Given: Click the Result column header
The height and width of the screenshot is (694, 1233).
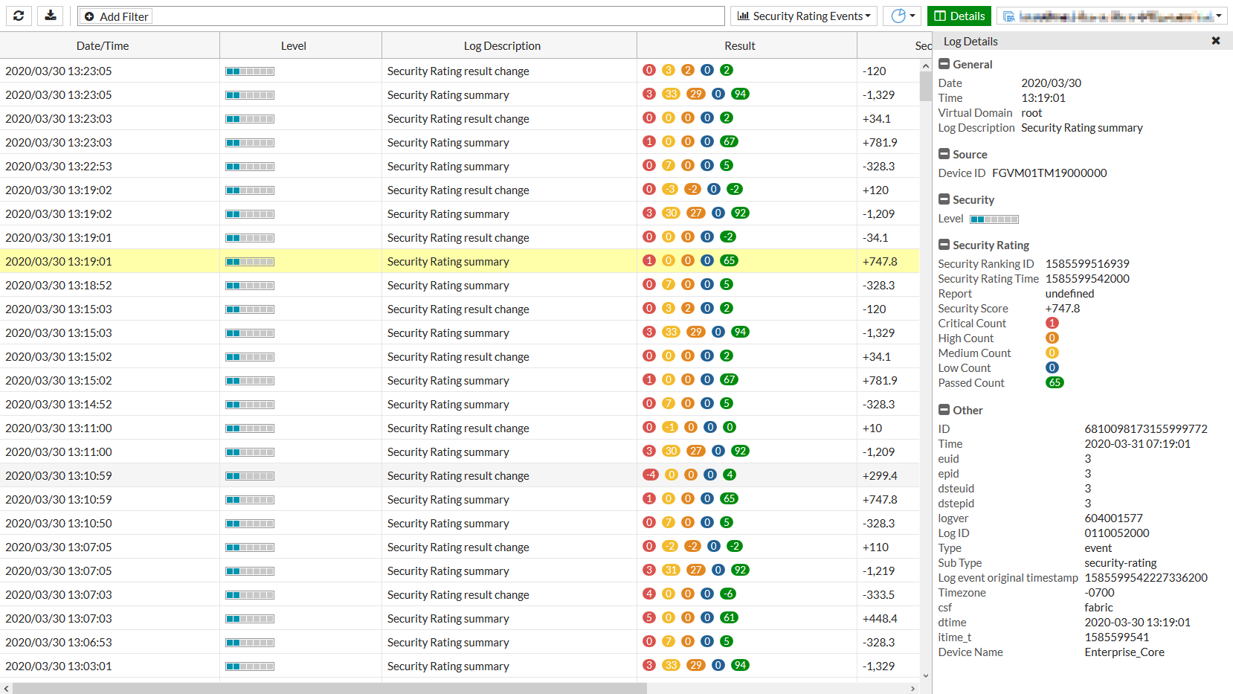Looking at the screenshot, I should pos(739,46).
